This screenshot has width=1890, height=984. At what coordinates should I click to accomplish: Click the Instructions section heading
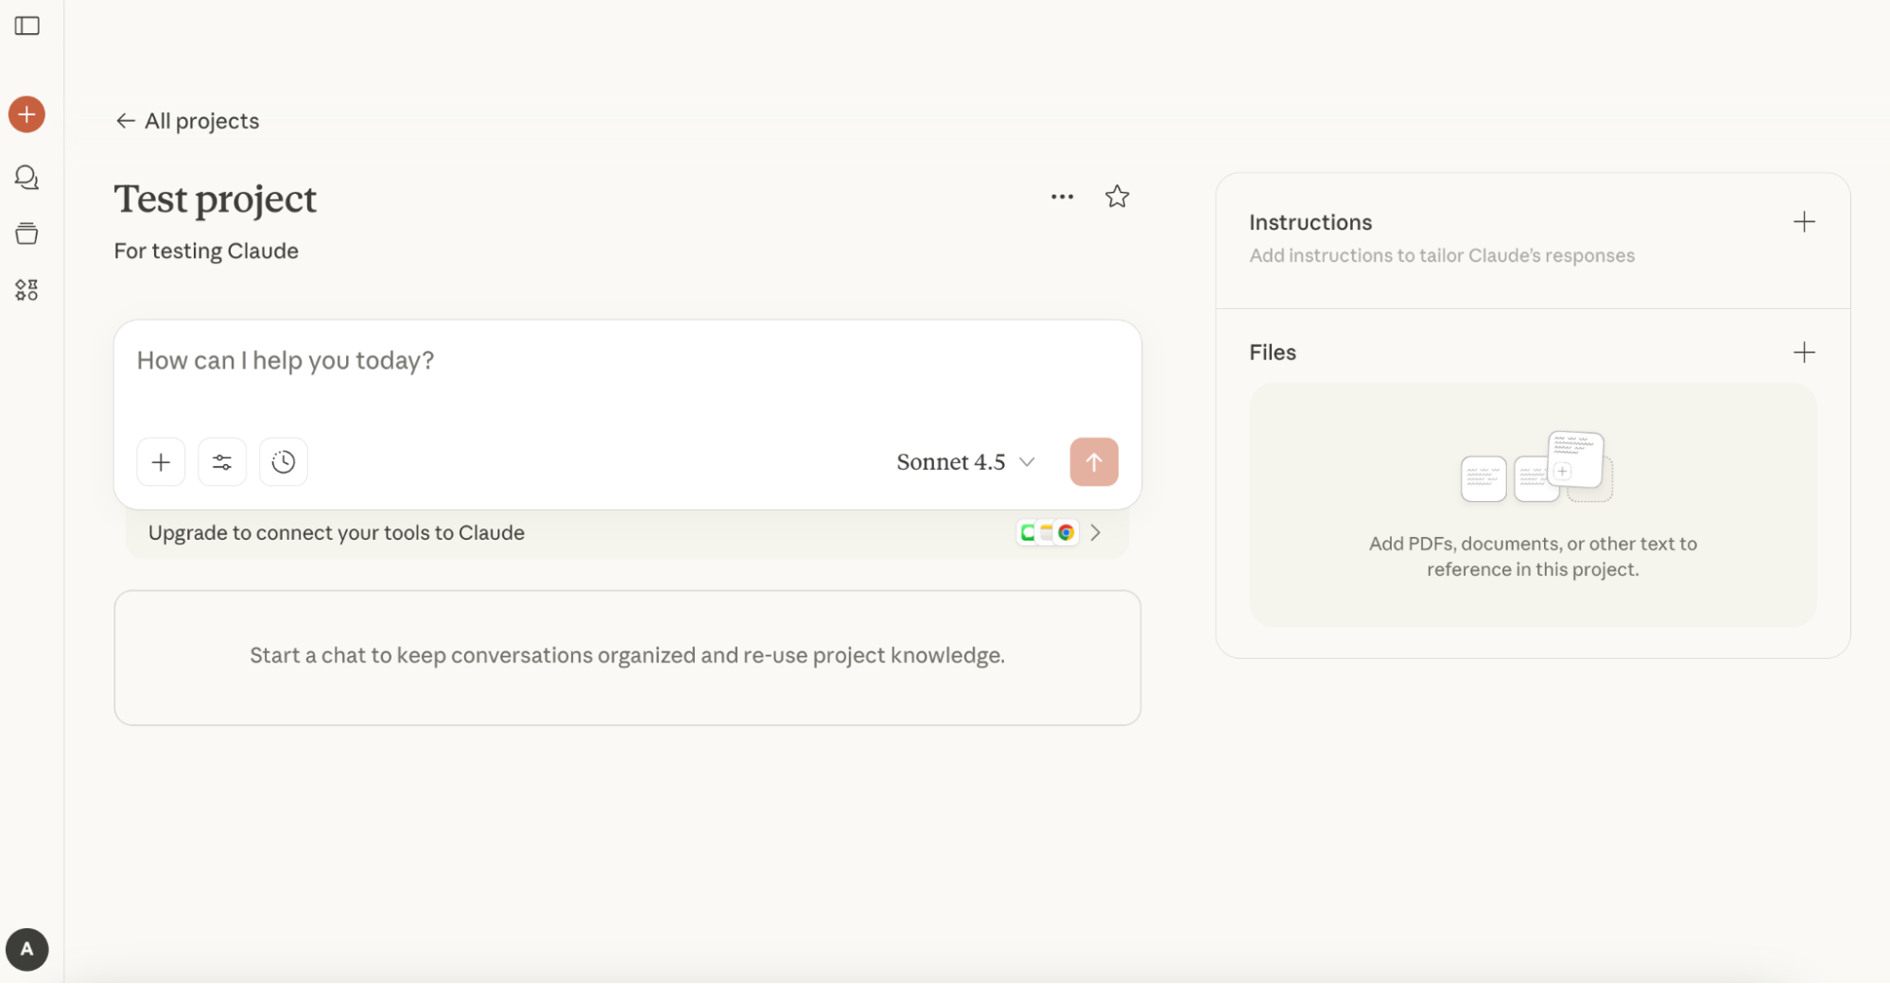coord(1310,222)
